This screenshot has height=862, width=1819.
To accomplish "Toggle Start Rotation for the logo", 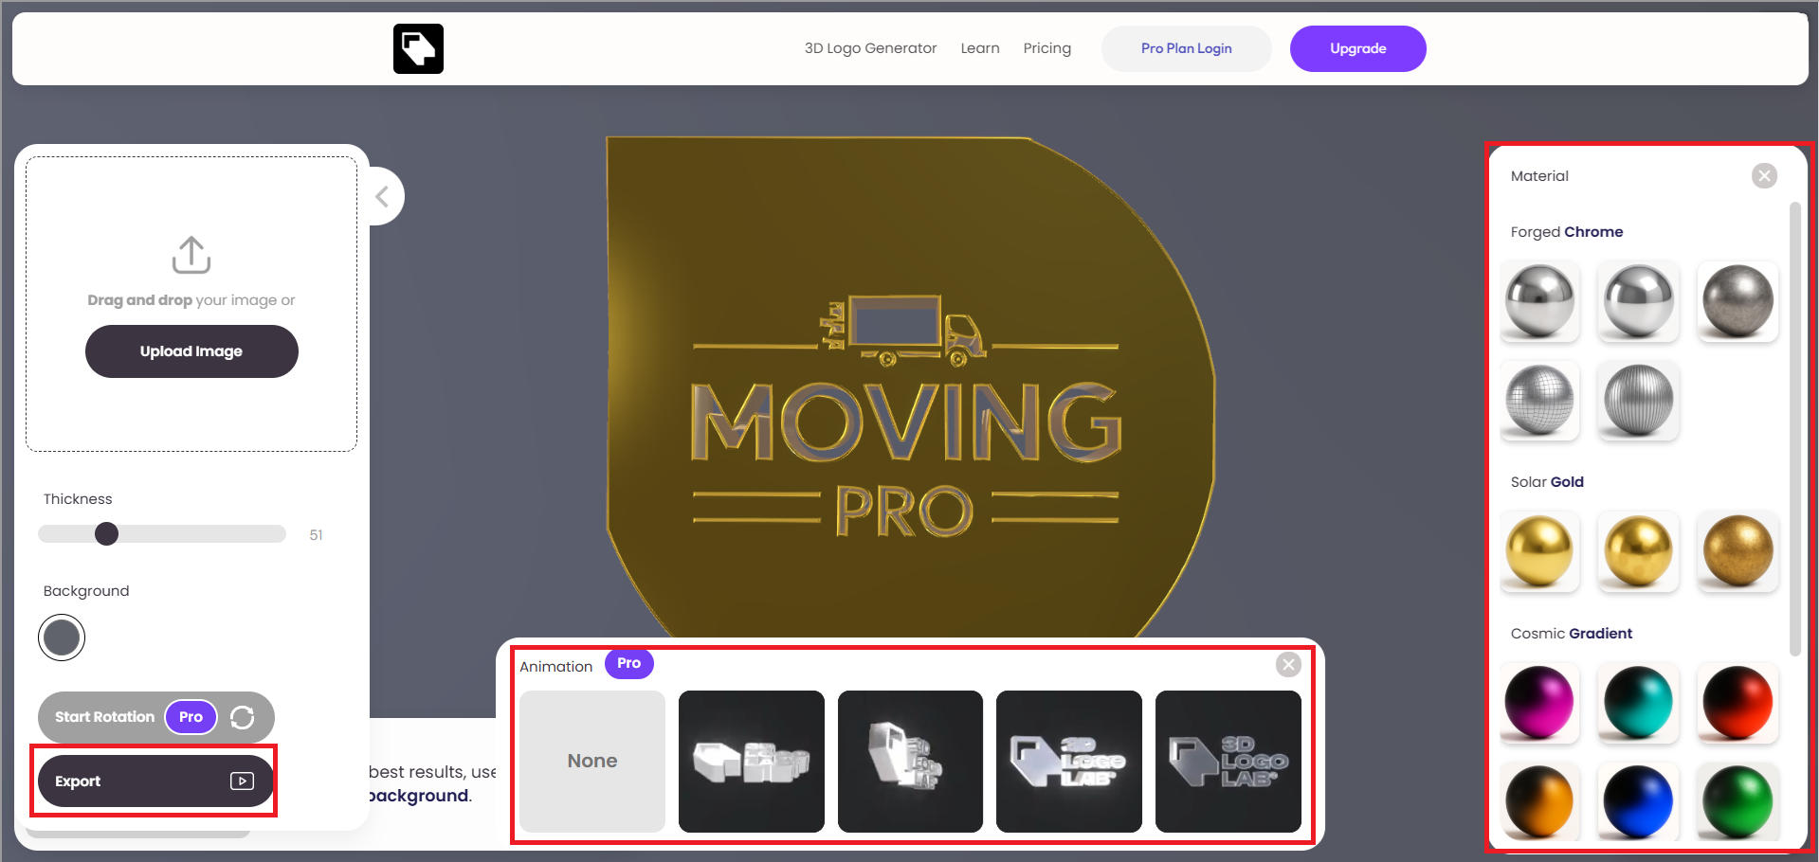I will click(104, 717).
